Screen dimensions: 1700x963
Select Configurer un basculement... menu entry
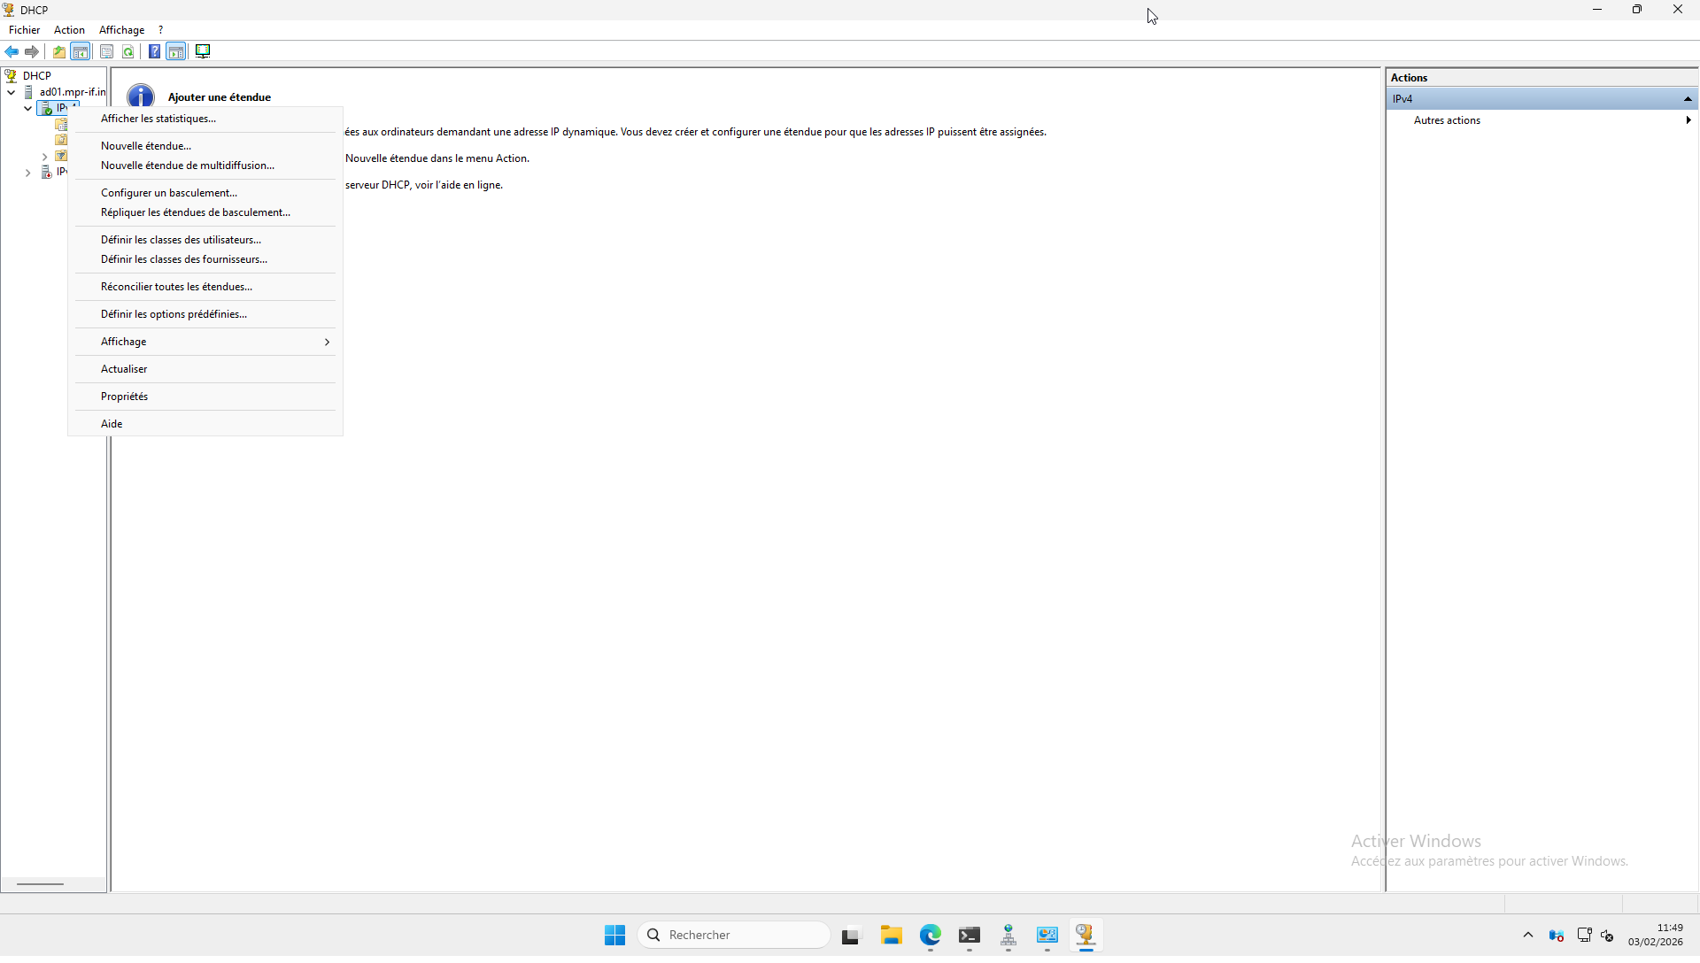click(x=169, y=193)
